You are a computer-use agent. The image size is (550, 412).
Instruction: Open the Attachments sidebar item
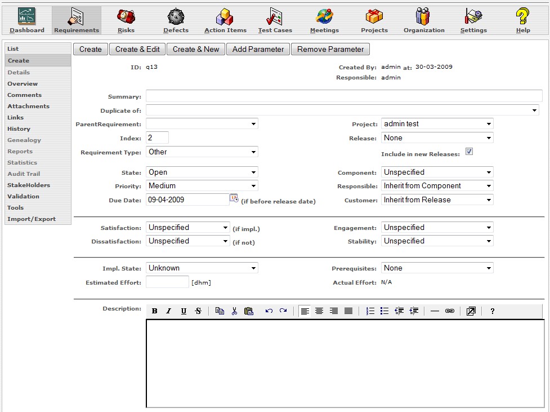tap(28, 106)
